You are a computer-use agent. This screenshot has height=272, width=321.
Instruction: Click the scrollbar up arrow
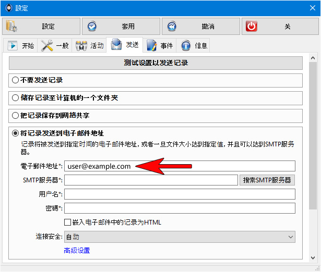(313, 58)
